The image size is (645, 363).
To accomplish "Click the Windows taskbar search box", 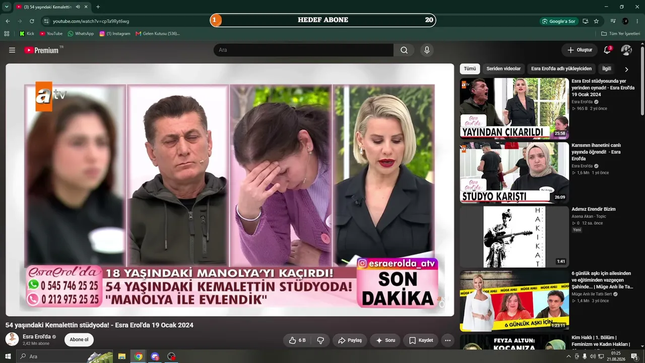I will coord(64,356).
